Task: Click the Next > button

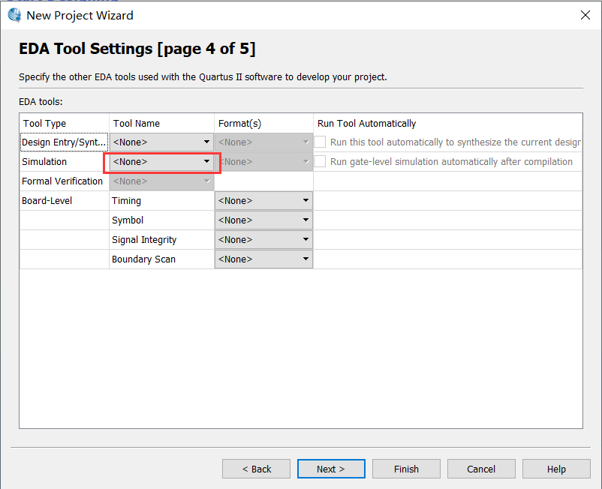Action: click(331, 469)
